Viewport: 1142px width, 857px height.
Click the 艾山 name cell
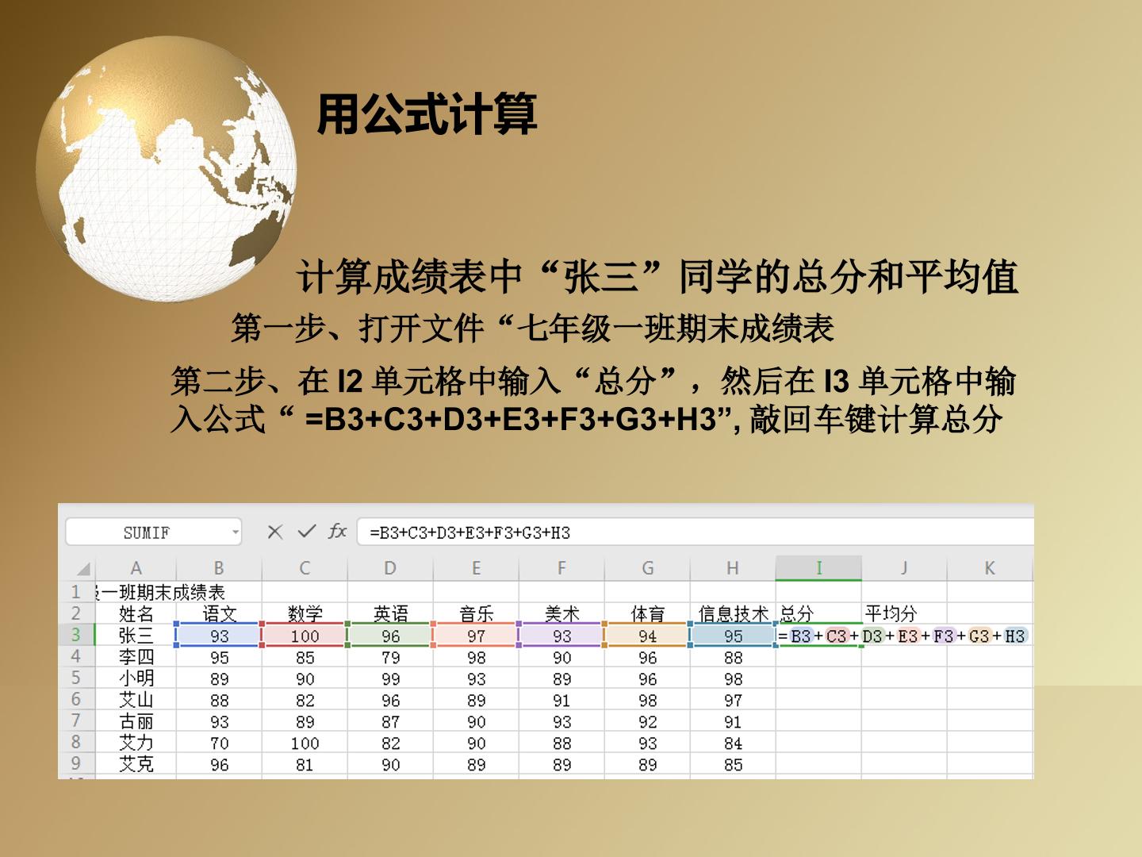click(136, 699)
